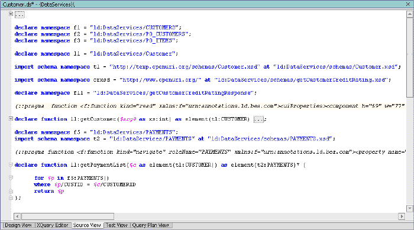Click the temp.openuri.org Customer.xsd URL string
414x230 pixels.
pyautogui.click(x=185, y=67)
